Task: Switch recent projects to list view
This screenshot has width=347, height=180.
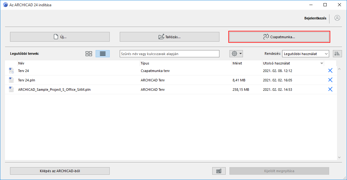Action: pyautogui.click(x=103, y=54)
